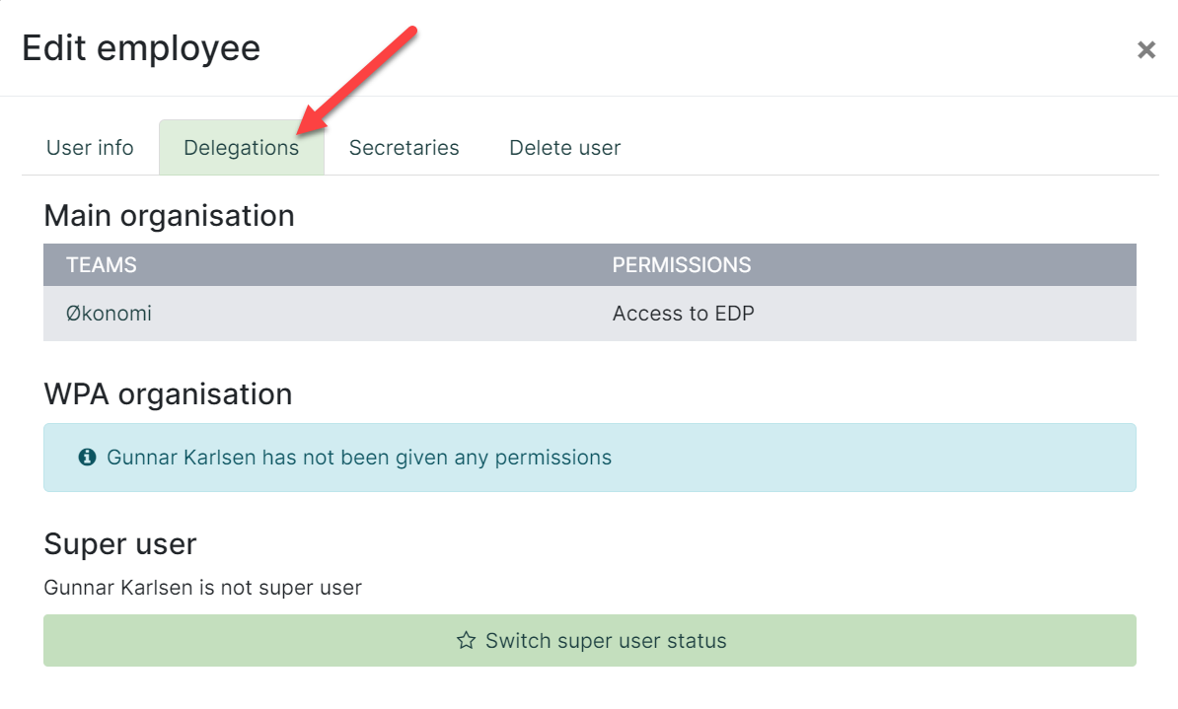Click the 'has not been given any permissions' message

click(359, 458)
